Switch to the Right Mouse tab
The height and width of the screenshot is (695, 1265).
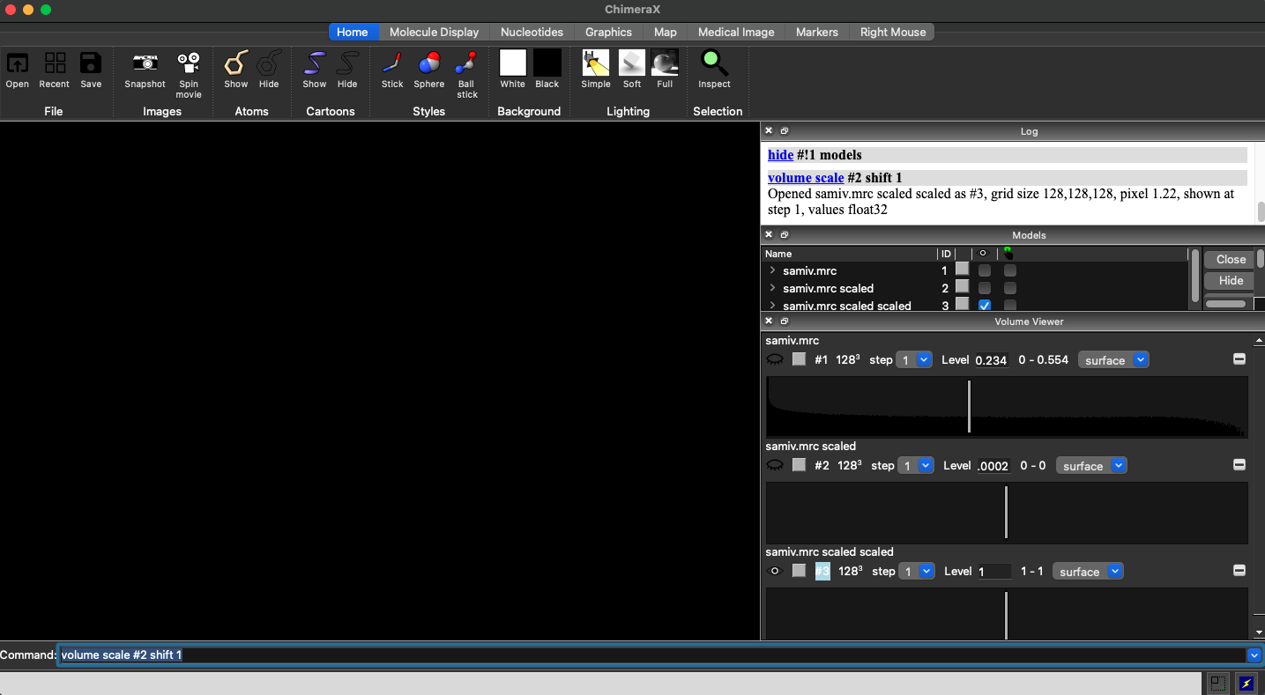tap(893, 32)
